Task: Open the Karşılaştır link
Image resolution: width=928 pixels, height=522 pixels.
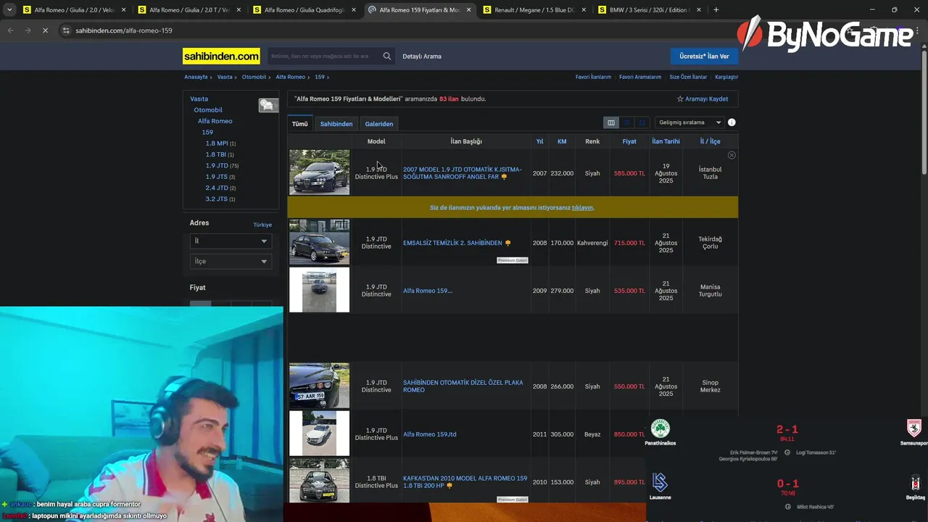Action: (726, 77)
